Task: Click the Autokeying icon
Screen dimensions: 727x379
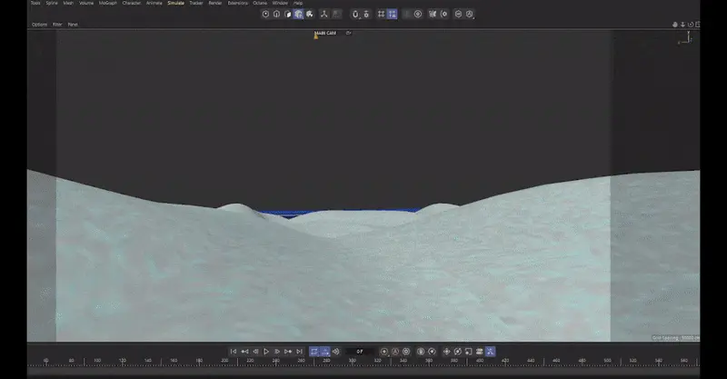Action: [395, 351]
